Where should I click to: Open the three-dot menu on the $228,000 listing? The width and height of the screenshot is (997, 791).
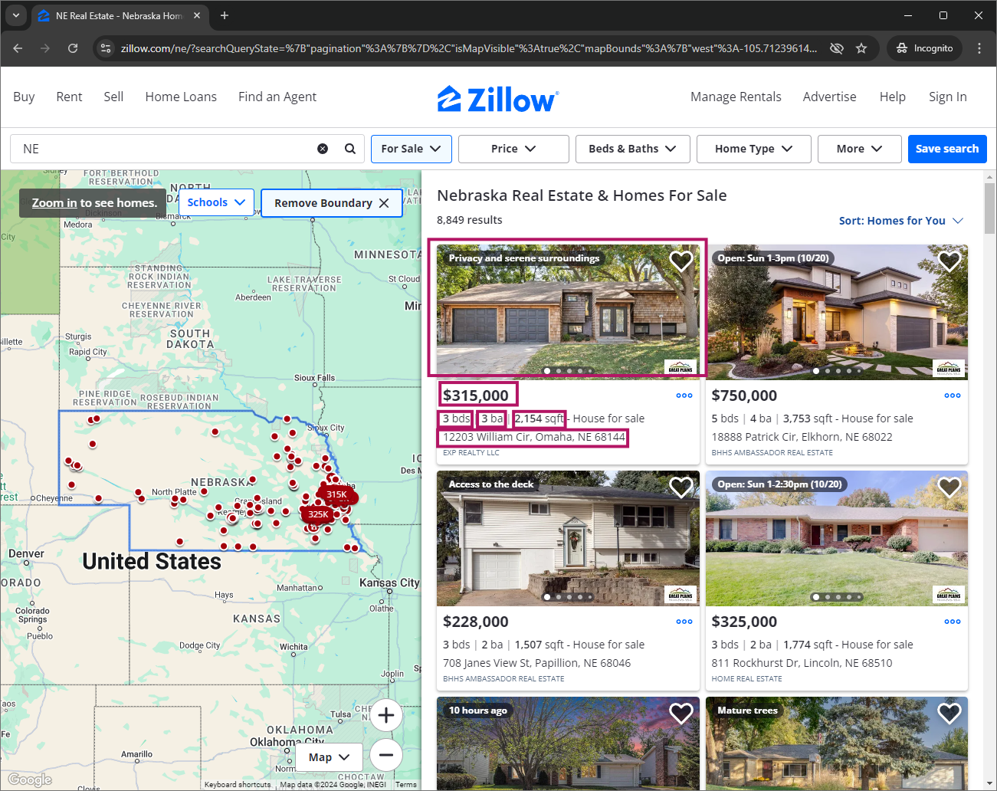(x=684, y=621)
